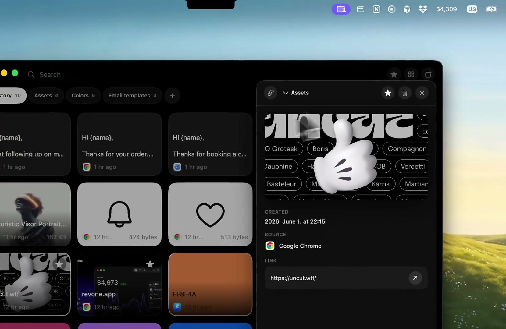Open the revone.app clip card
Screen dimensions: 506x329
[x=119, y=284]
